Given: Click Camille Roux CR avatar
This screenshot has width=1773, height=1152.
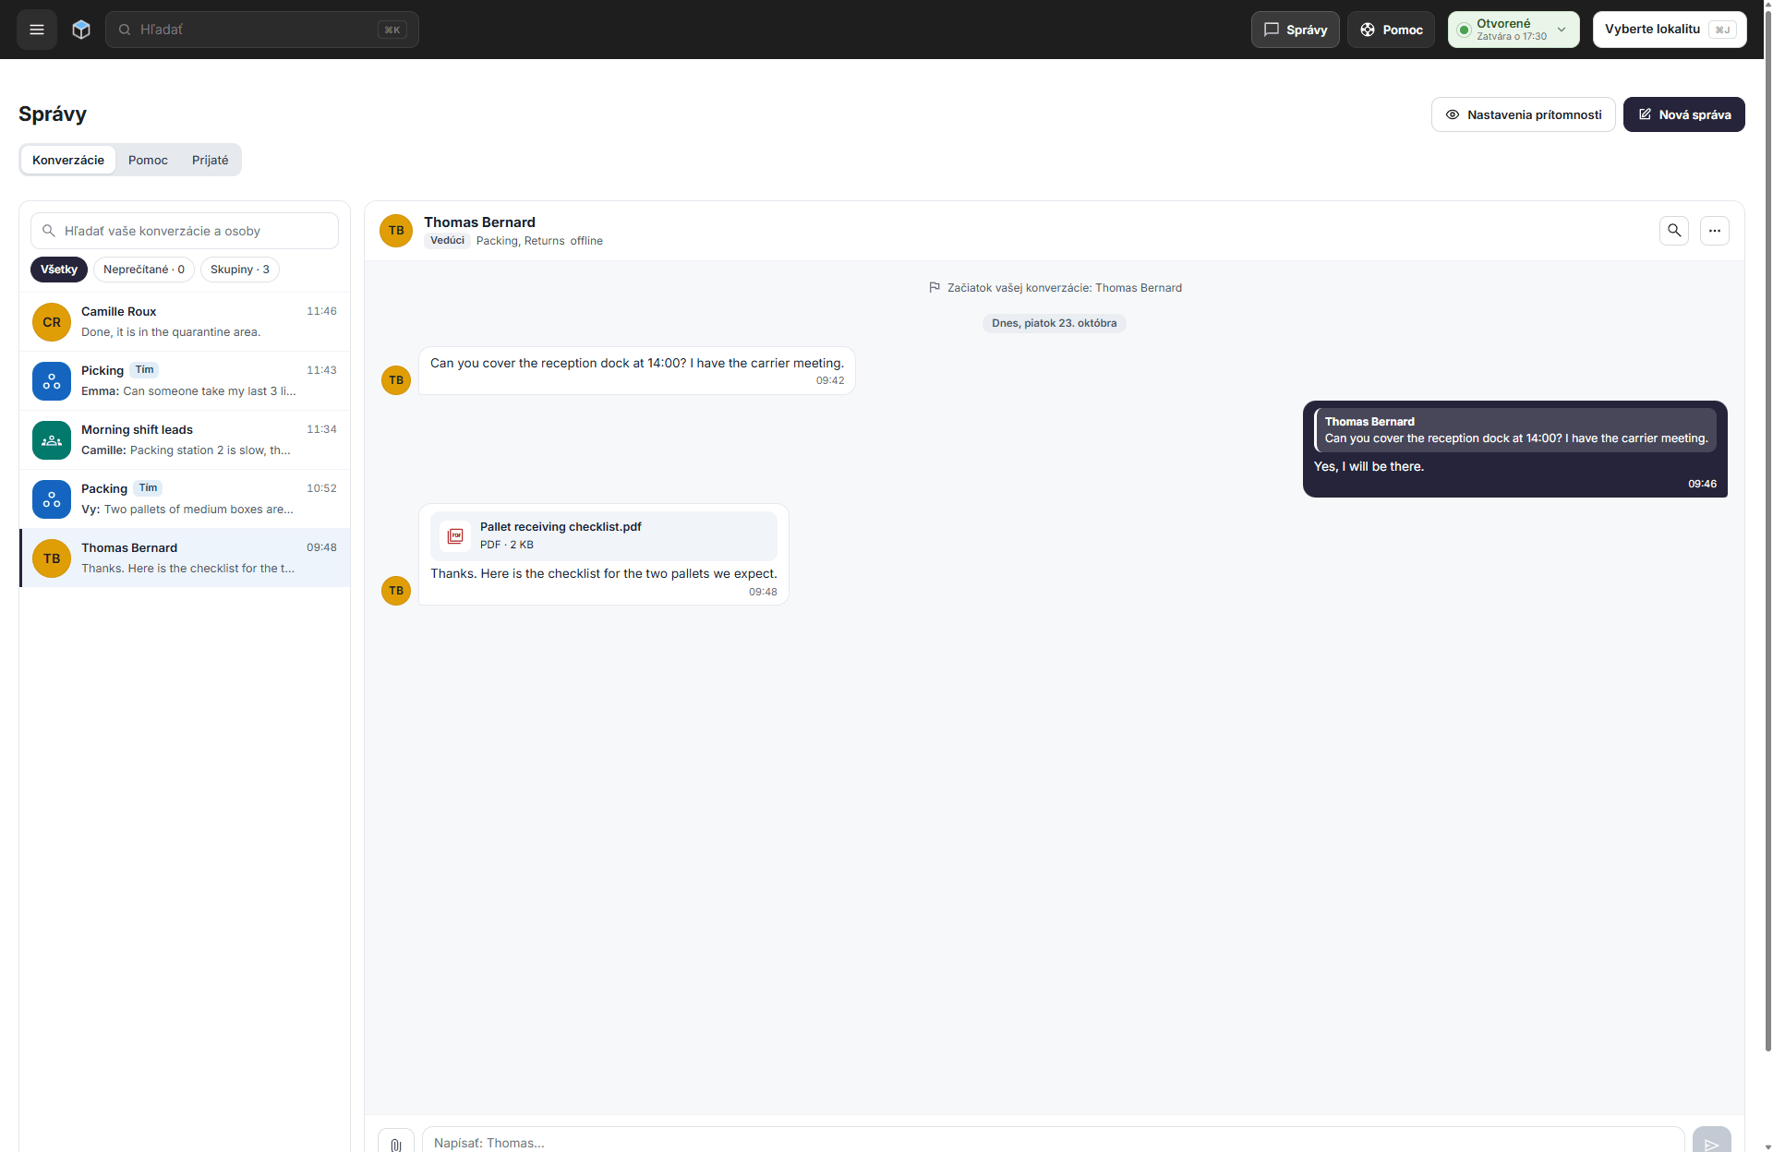Looking at the screenshot, I should 52,322.
